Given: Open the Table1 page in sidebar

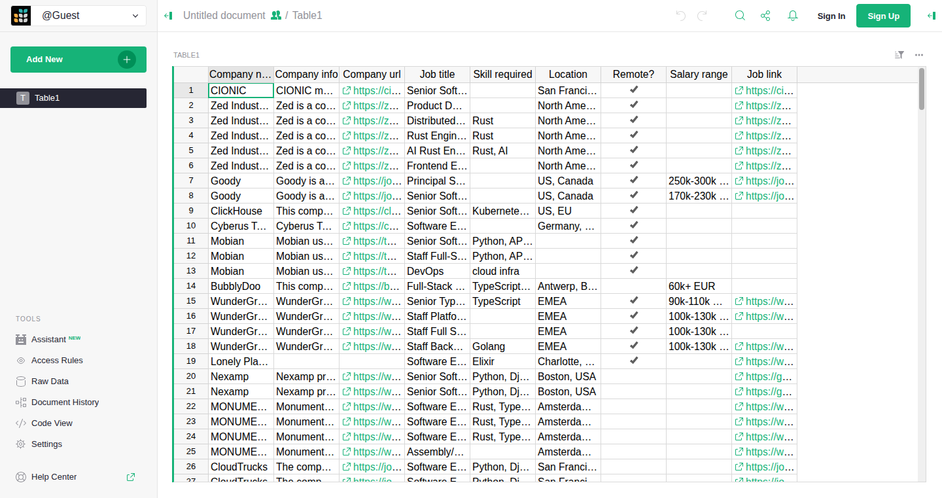Looking at the screenshot, I should (73, 98).
